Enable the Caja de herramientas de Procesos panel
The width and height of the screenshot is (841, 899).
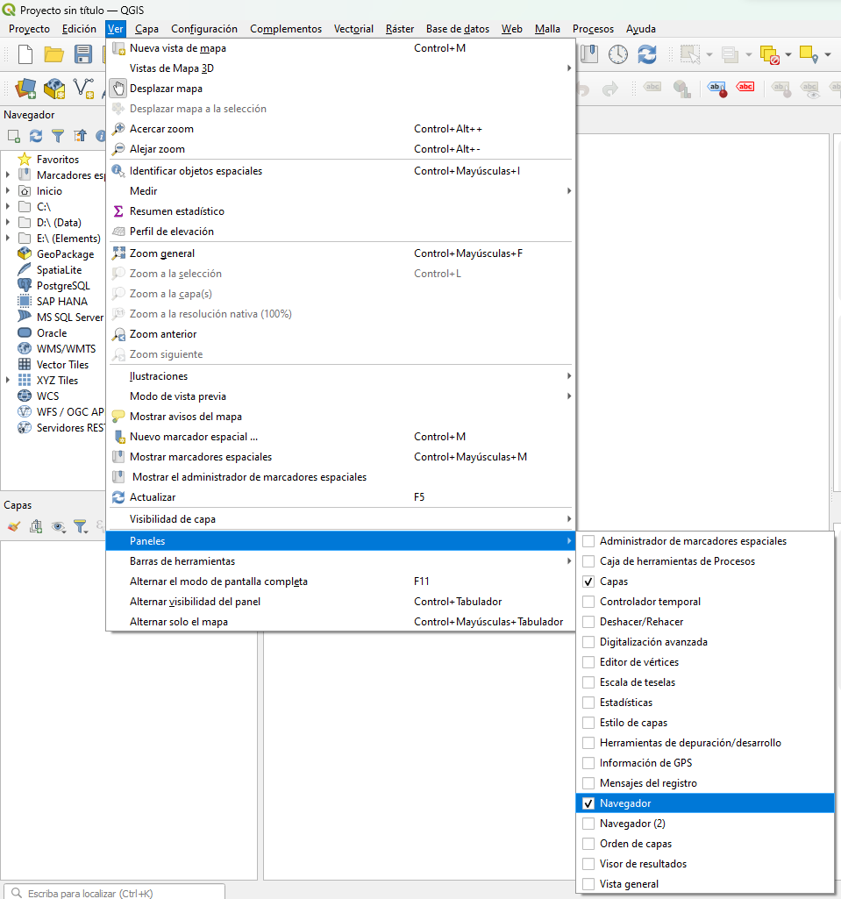click(588, 561)
